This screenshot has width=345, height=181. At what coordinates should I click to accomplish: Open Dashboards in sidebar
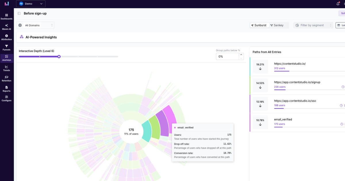tap(7, 17)
